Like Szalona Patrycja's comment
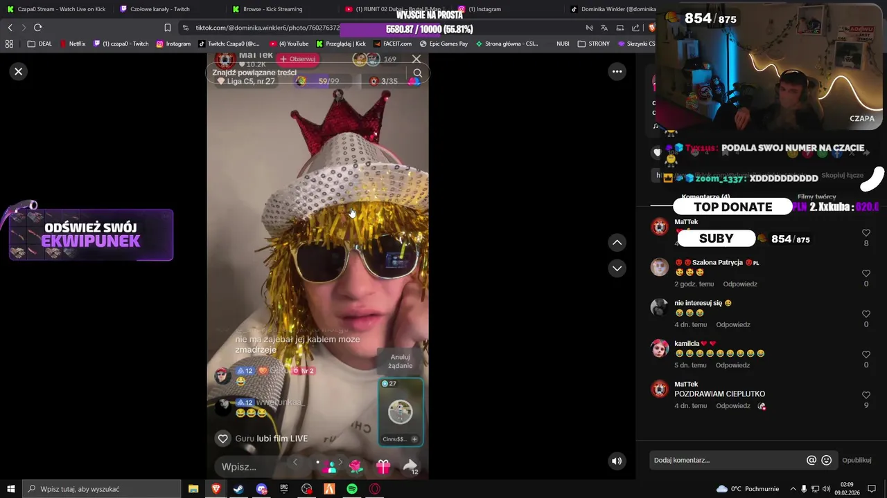Image resolution: width=887 pixels, height=498 pixels. tap(866, 274)
